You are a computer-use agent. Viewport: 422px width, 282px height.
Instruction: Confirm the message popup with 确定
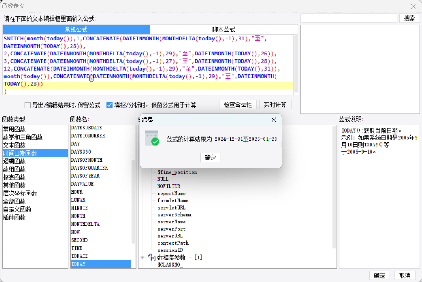point(210,157)
